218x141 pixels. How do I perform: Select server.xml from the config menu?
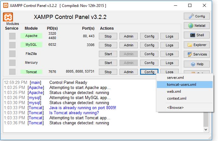[x=185, y=78]
